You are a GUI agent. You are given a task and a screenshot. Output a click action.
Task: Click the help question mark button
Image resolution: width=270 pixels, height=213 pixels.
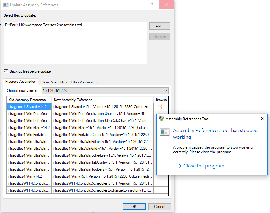click(152, 5)
